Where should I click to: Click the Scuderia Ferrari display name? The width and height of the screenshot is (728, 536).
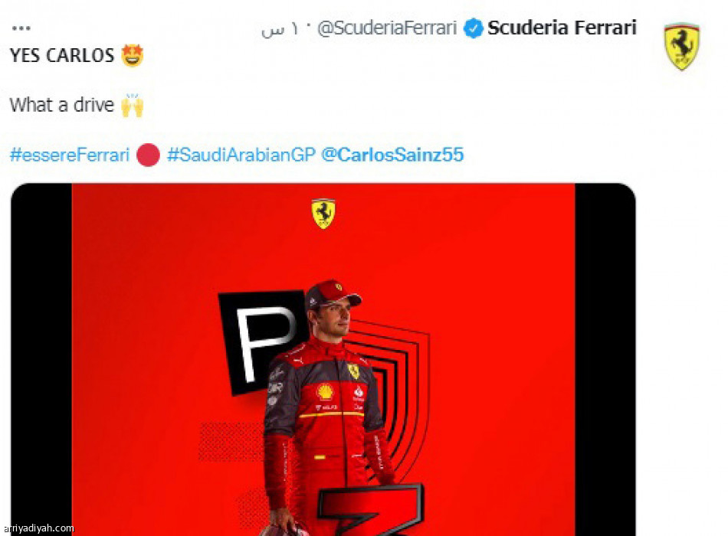tap(562, 28)
